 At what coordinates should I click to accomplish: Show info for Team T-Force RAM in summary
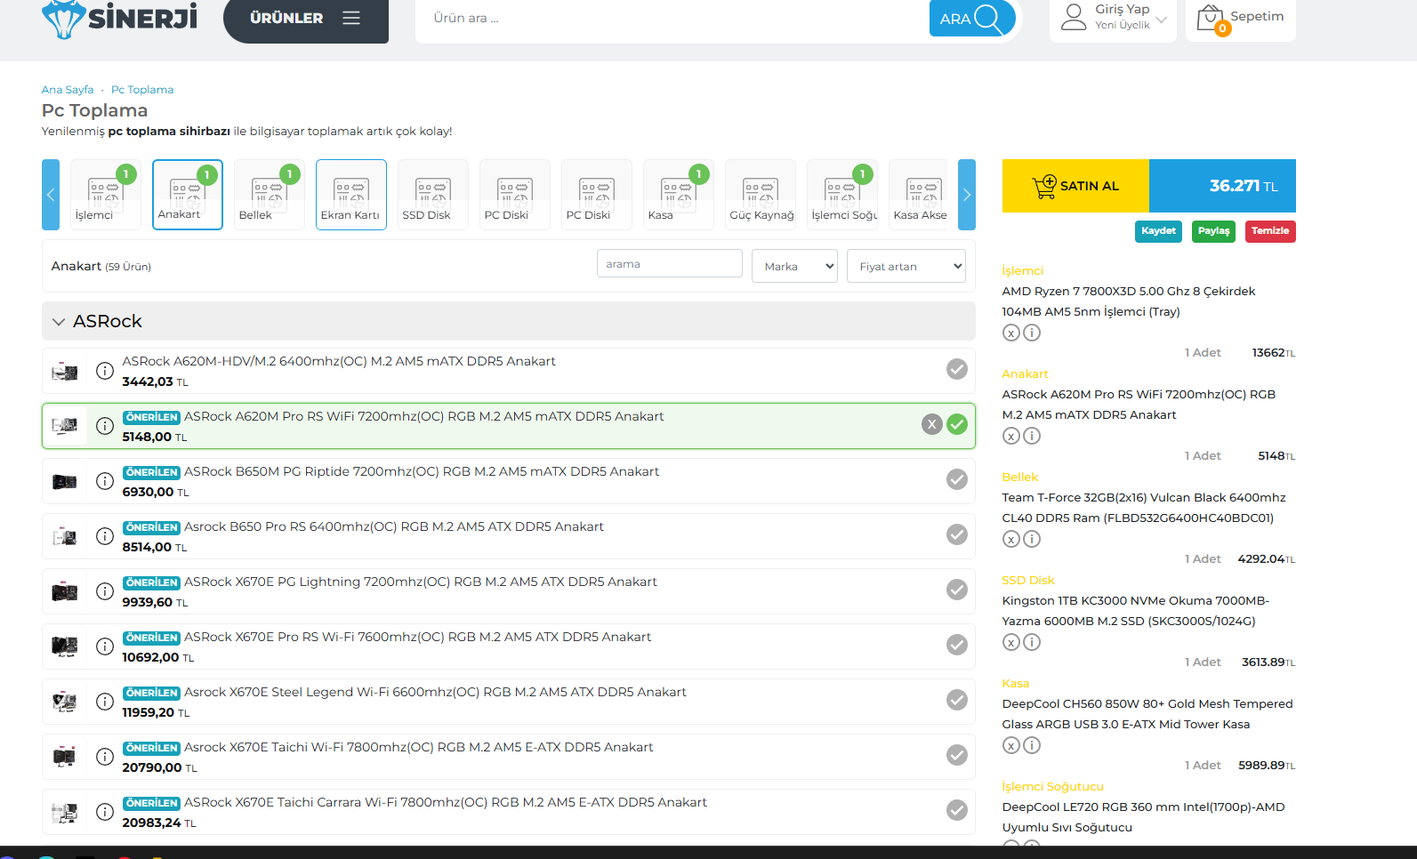click(1032, 539)
